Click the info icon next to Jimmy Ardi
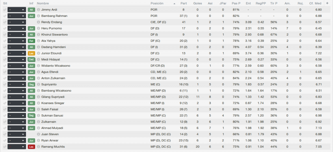333x152 pixels. pos(38,10)
